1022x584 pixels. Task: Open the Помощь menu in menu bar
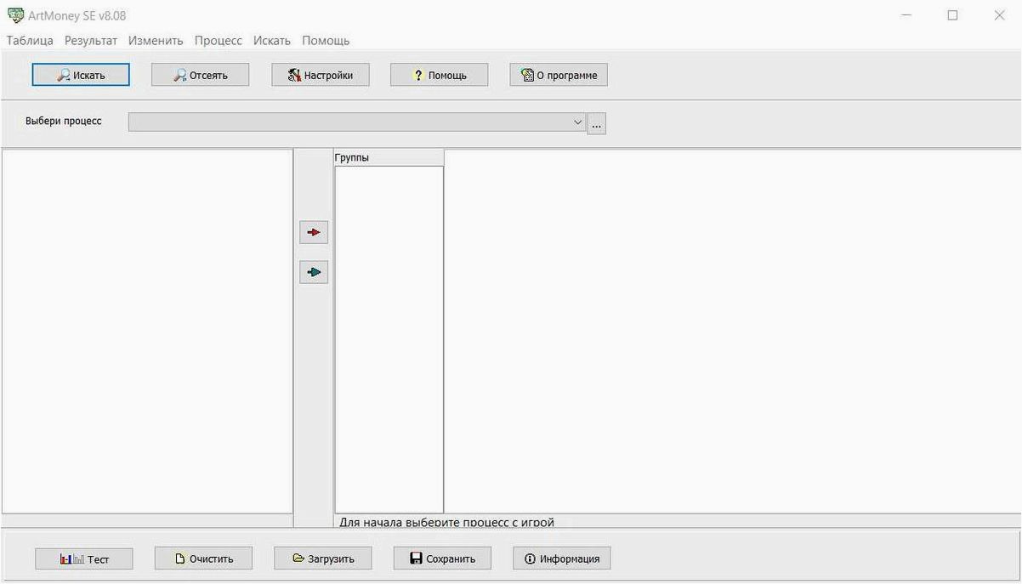point(326,41)
